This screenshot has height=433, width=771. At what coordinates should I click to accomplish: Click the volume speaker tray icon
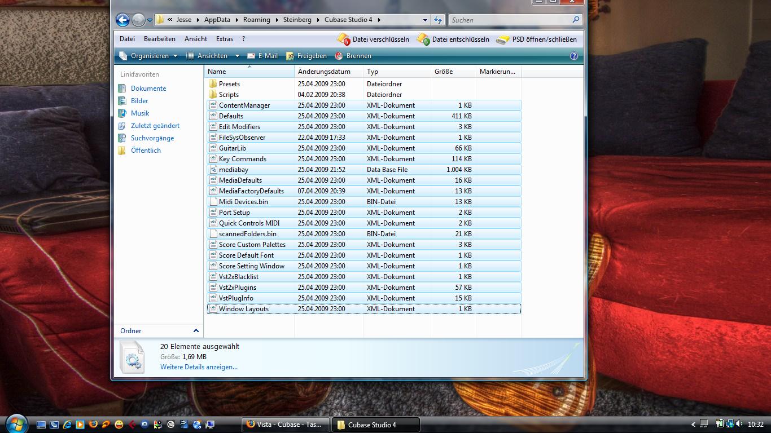[x=739, y=424]
